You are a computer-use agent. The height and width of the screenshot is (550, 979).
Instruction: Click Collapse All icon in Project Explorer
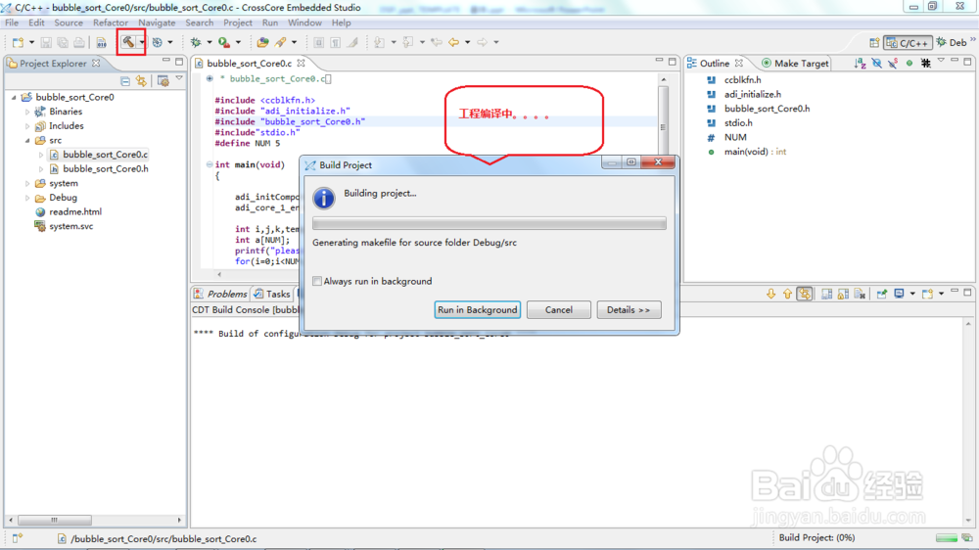point(125,81)
